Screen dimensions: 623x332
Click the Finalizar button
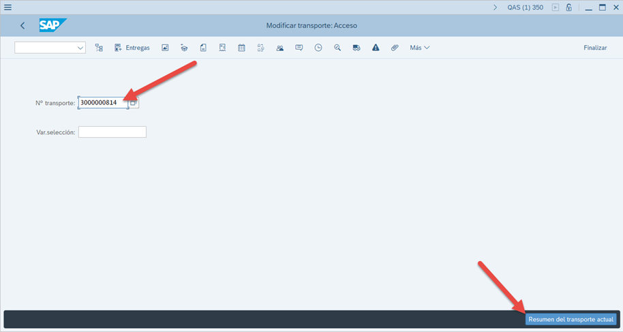coord(594,48)
